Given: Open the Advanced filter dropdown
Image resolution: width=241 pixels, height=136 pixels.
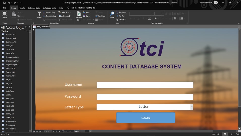Looking at the screenshot, I should pyautogui.click(x=65, y=16).
